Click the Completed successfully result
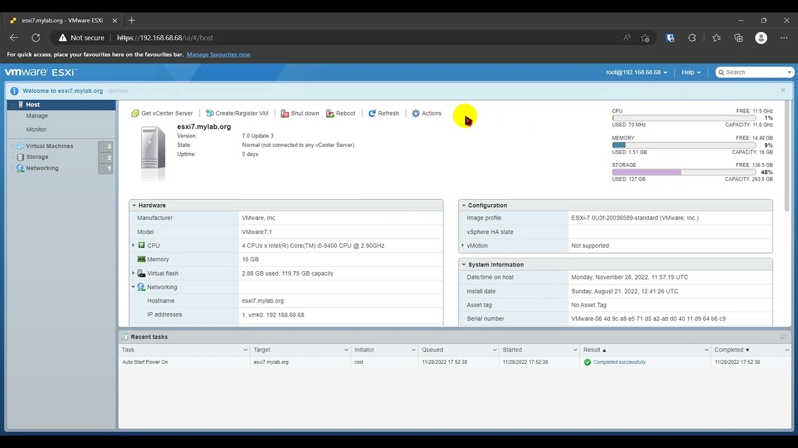Image resolution: width=798 pixels, height=448 pixels. (x=620, y=362)
